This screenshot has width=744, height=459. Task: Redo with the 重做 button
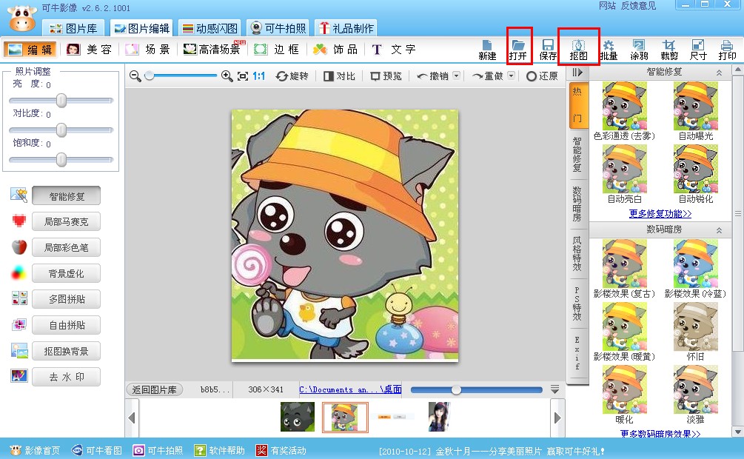pyautogui.click(x=487, y=76)
